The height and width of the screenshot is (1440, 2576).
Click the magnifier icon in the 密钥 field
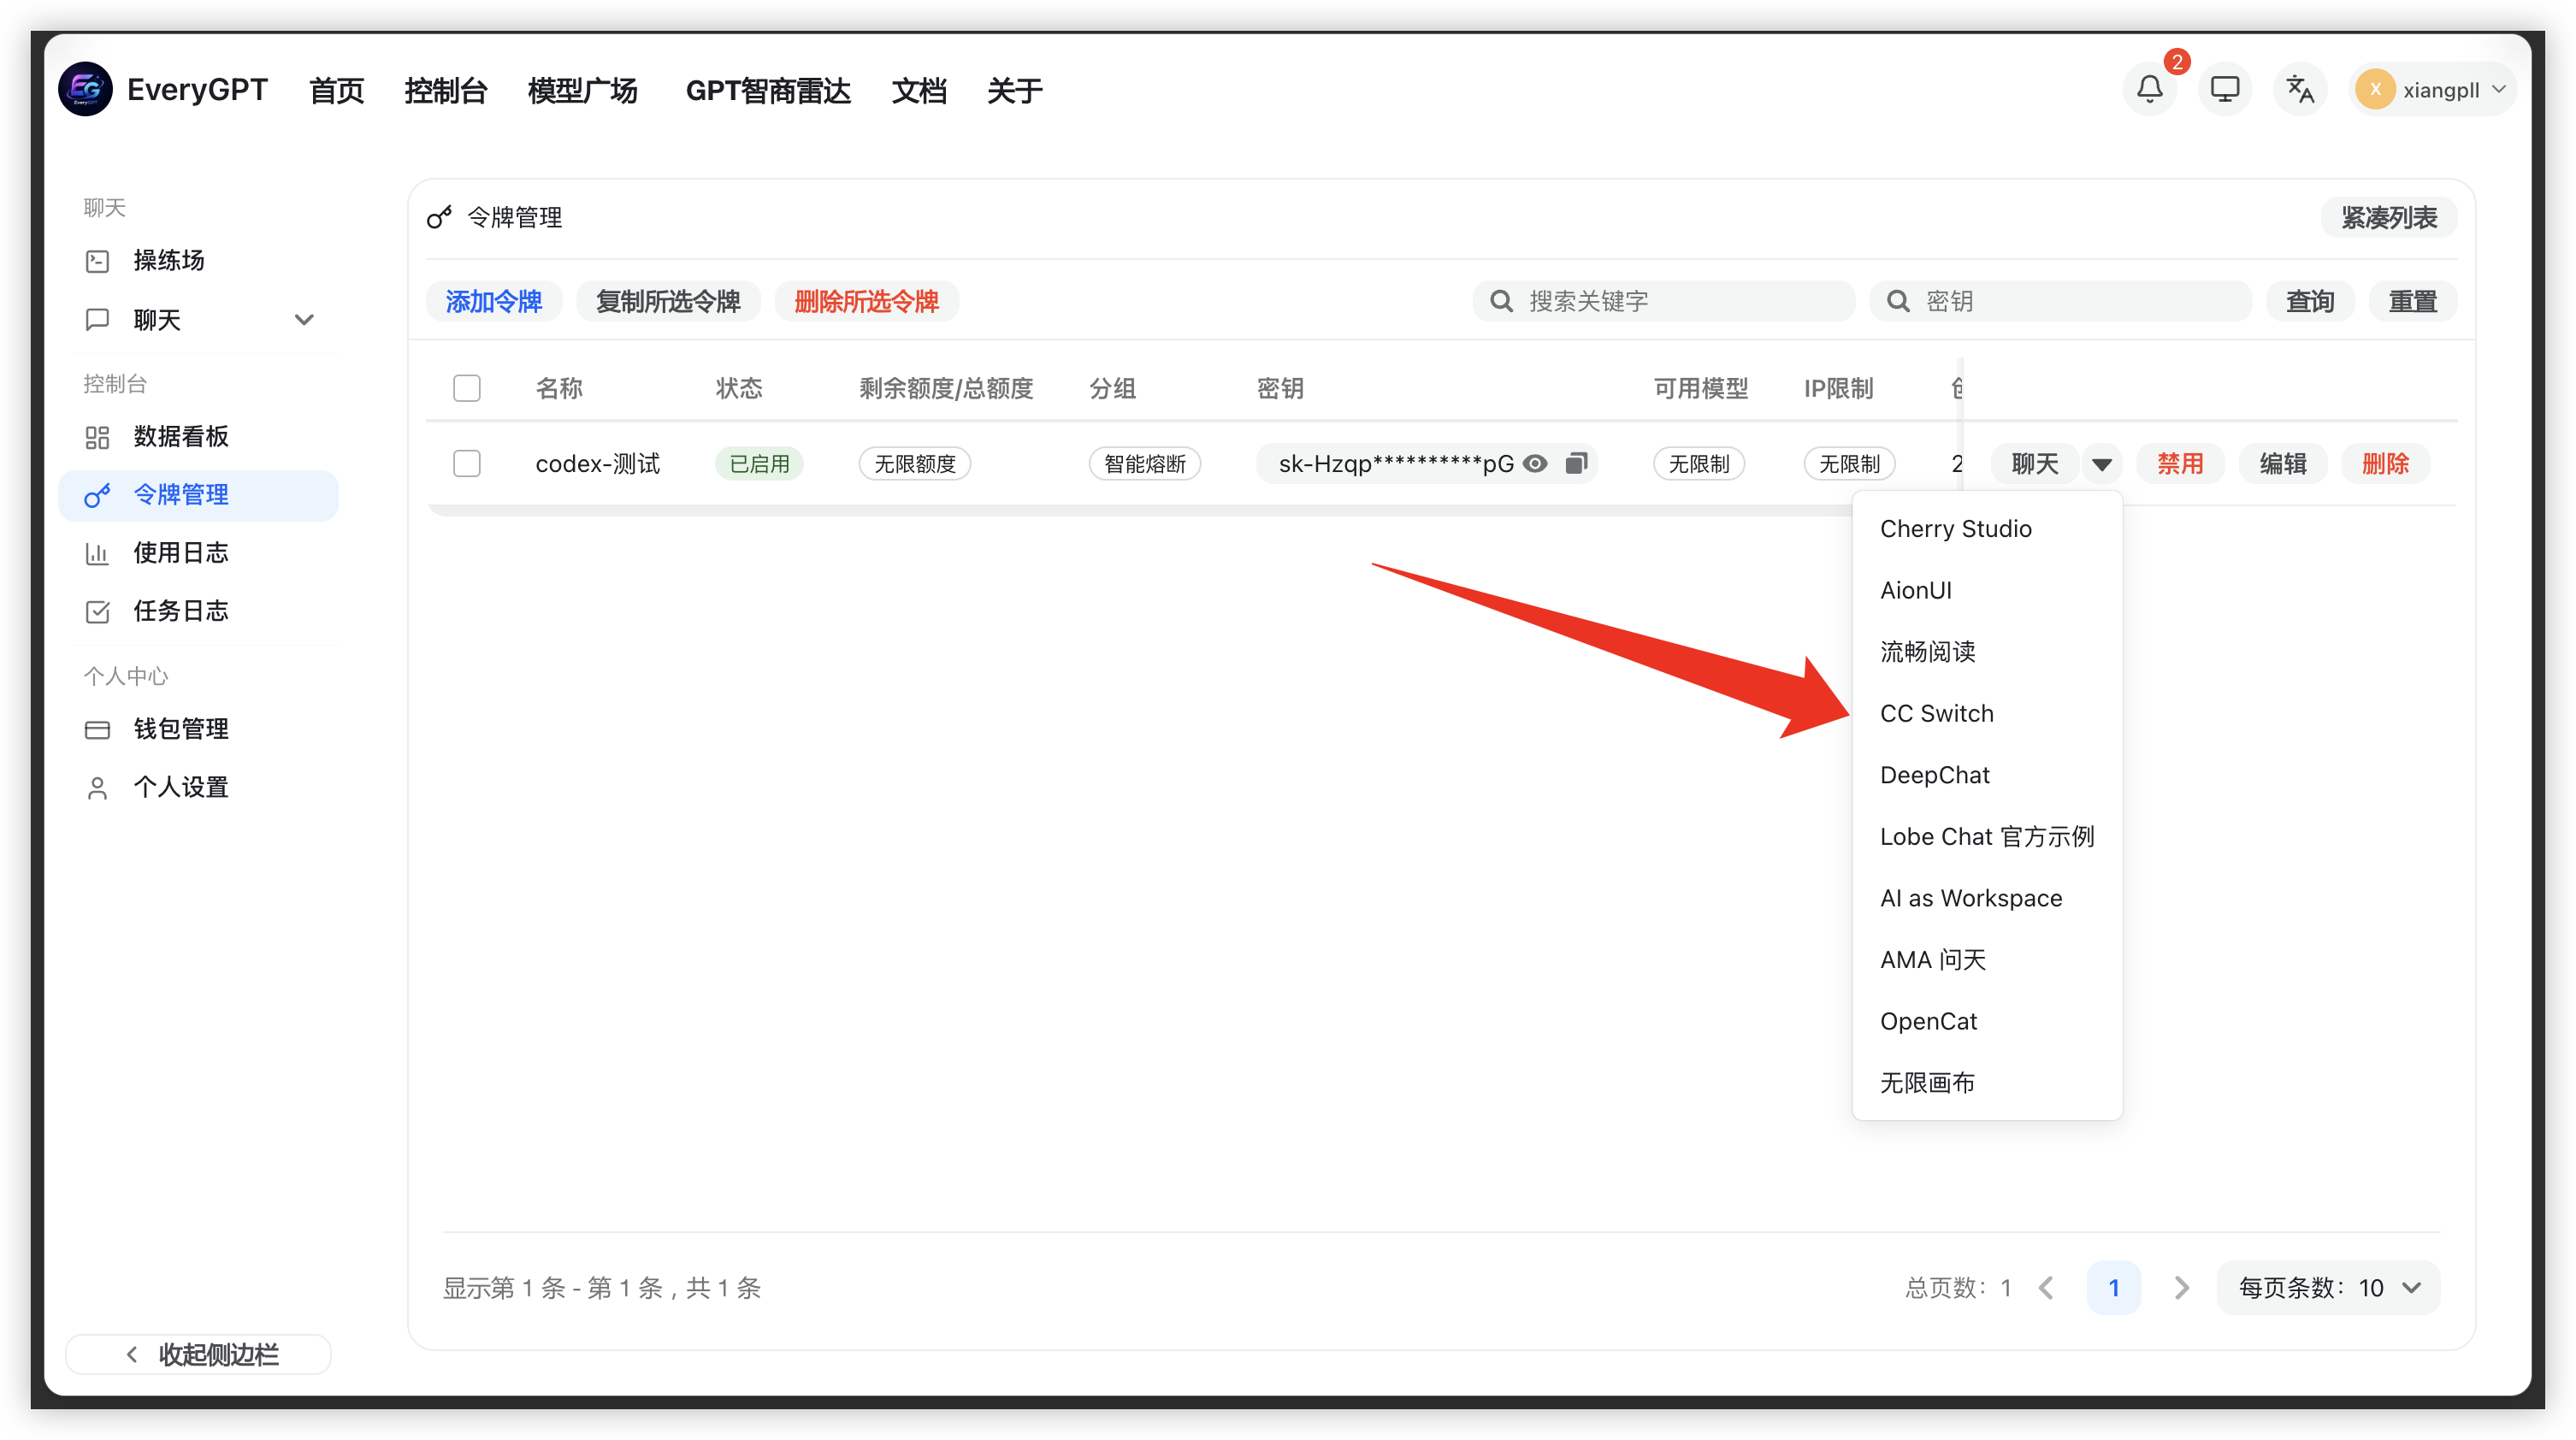pos(1898,301)
